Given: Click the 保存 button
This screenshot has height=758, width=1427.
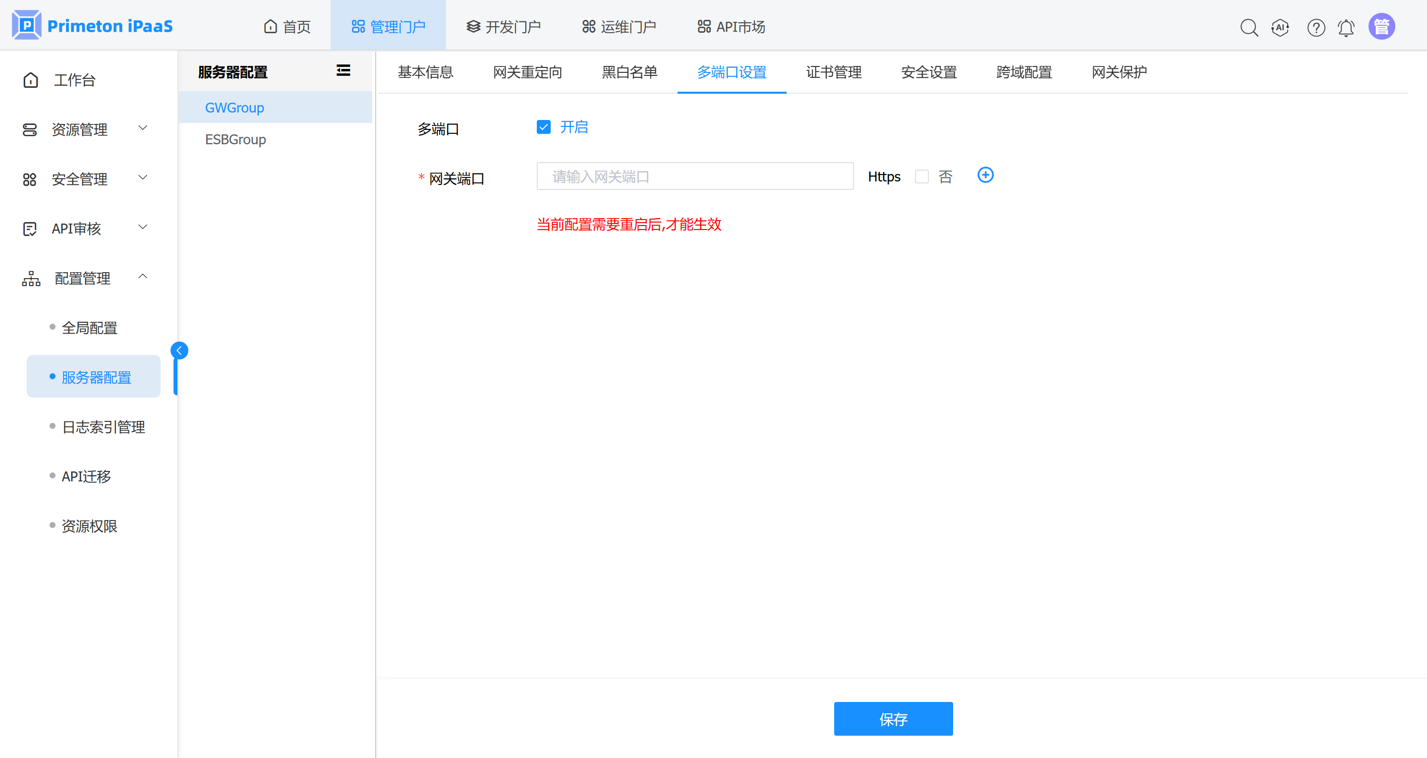Looking at the screenshot, I should point(893,719).
